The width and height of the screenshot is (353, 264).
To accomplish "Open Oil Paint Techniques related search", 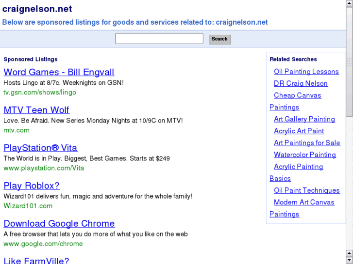I will 307,190.
